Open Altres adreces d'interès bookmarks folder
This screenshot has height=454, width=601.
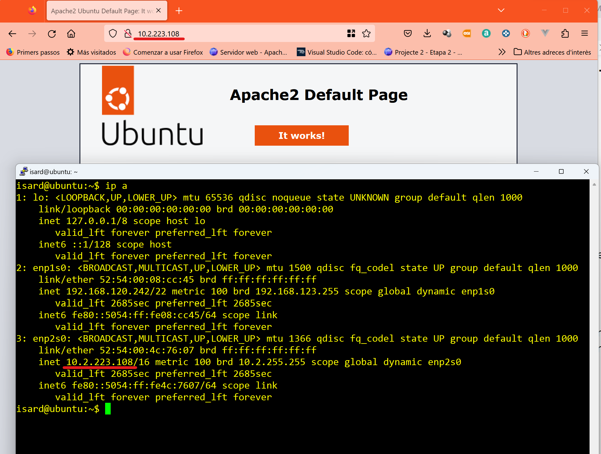point(552,52)
